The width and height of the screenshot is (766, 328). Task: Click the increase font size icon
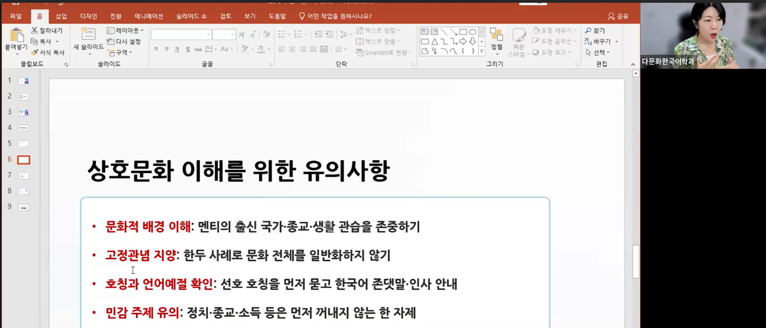243,35
